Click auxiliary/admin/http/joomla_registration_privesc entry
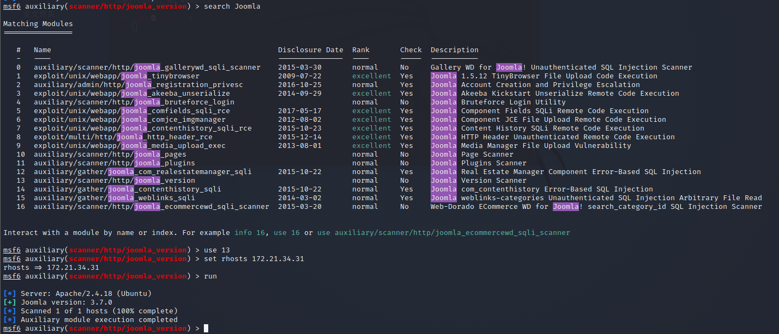Viewport: 779px width, 334px height. [138, 85]
